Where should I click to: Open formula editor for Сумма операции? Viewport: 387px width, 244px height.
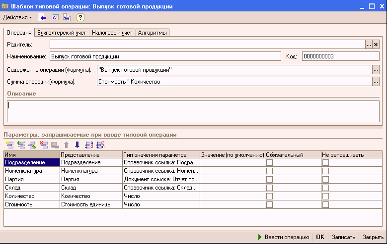(376, 82)
